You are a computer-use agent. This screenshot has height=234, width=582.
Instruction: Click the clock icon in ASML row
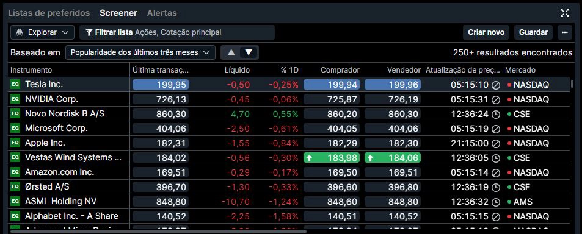(x=496, y=202)
